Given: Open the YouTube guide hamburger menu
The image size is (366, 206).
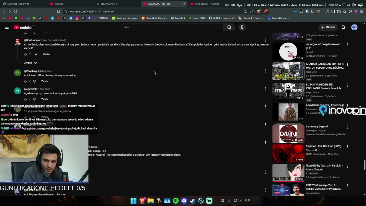Looking at the screenshot, I should (7, 27).
